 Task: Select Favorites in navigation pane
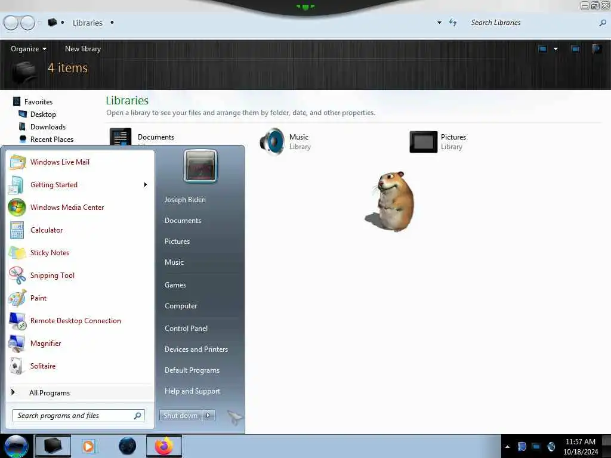pos(38,101)
